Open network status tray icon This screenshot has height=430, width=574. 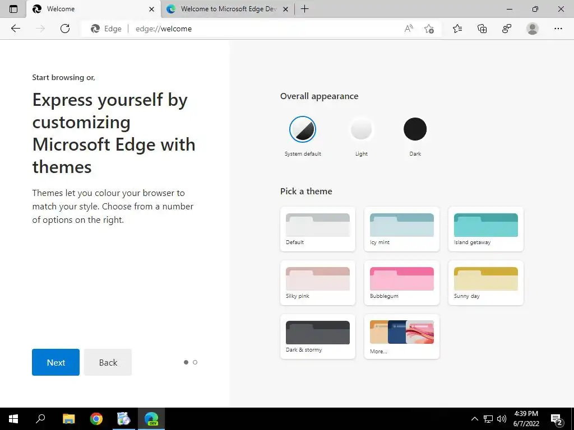(x=488, y=419)
